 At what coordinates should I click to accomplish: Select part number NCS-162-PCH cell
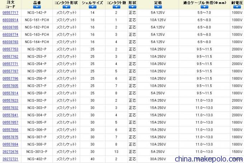click(x=37, y=27)
